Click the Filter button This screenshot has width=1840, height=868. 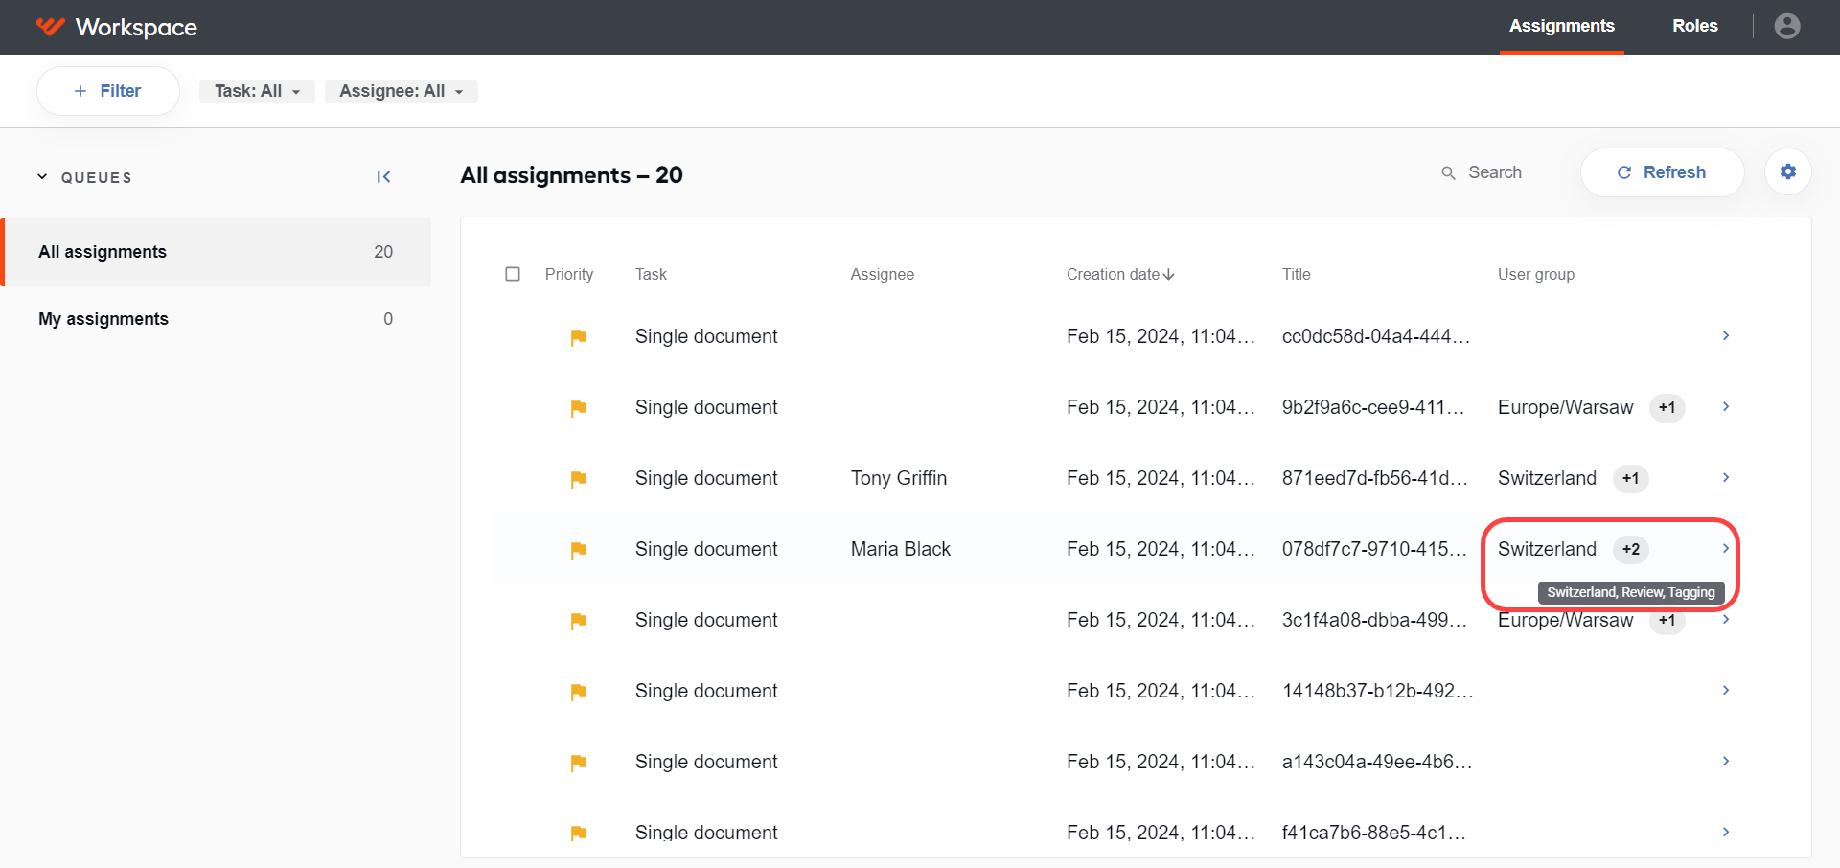click(x=108, y=91)
